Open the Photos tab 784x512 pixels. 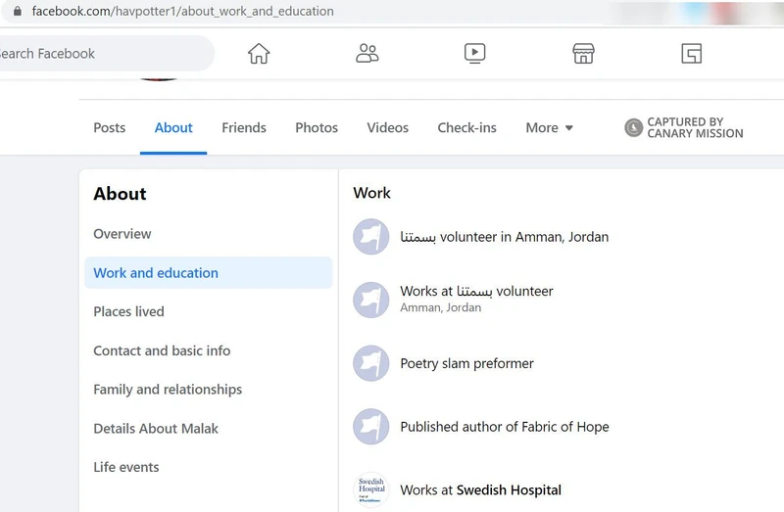[x=317, y=128]
